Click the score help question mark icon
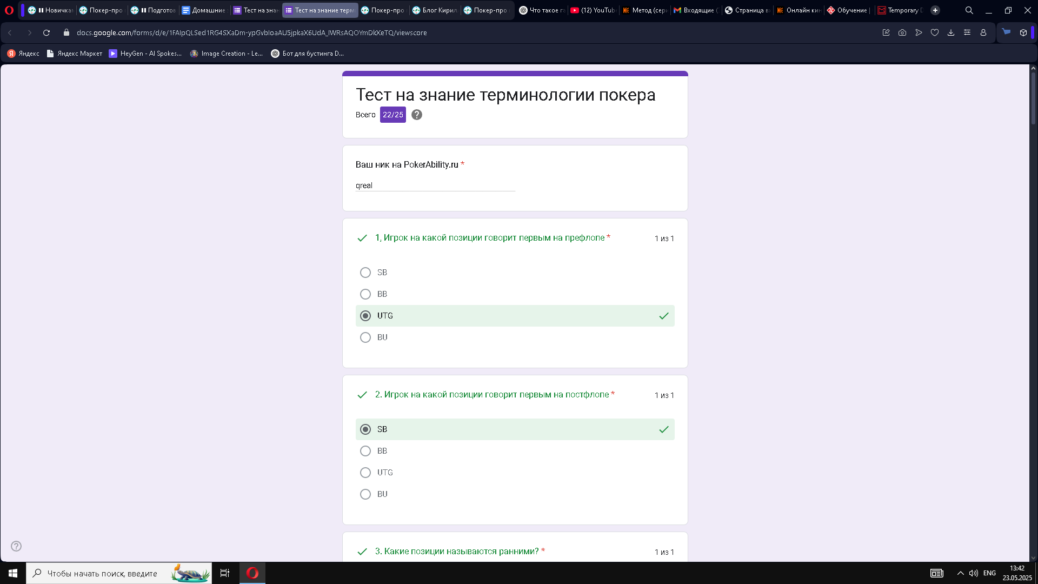Screen dimensions: 1038x584 pos(417,115)
